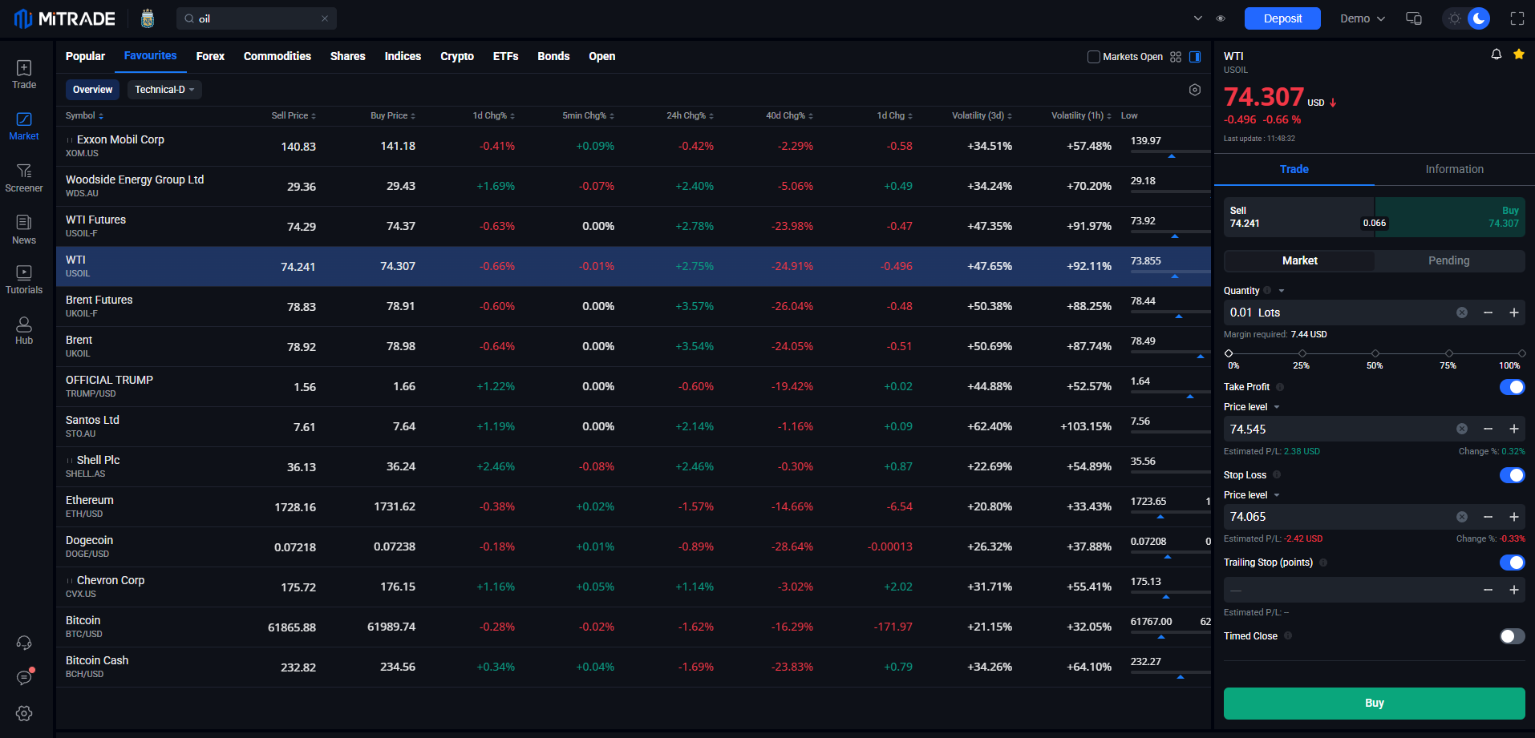Open the Information tab
Screen dimensions: 1535x738
pos(1455,169)
